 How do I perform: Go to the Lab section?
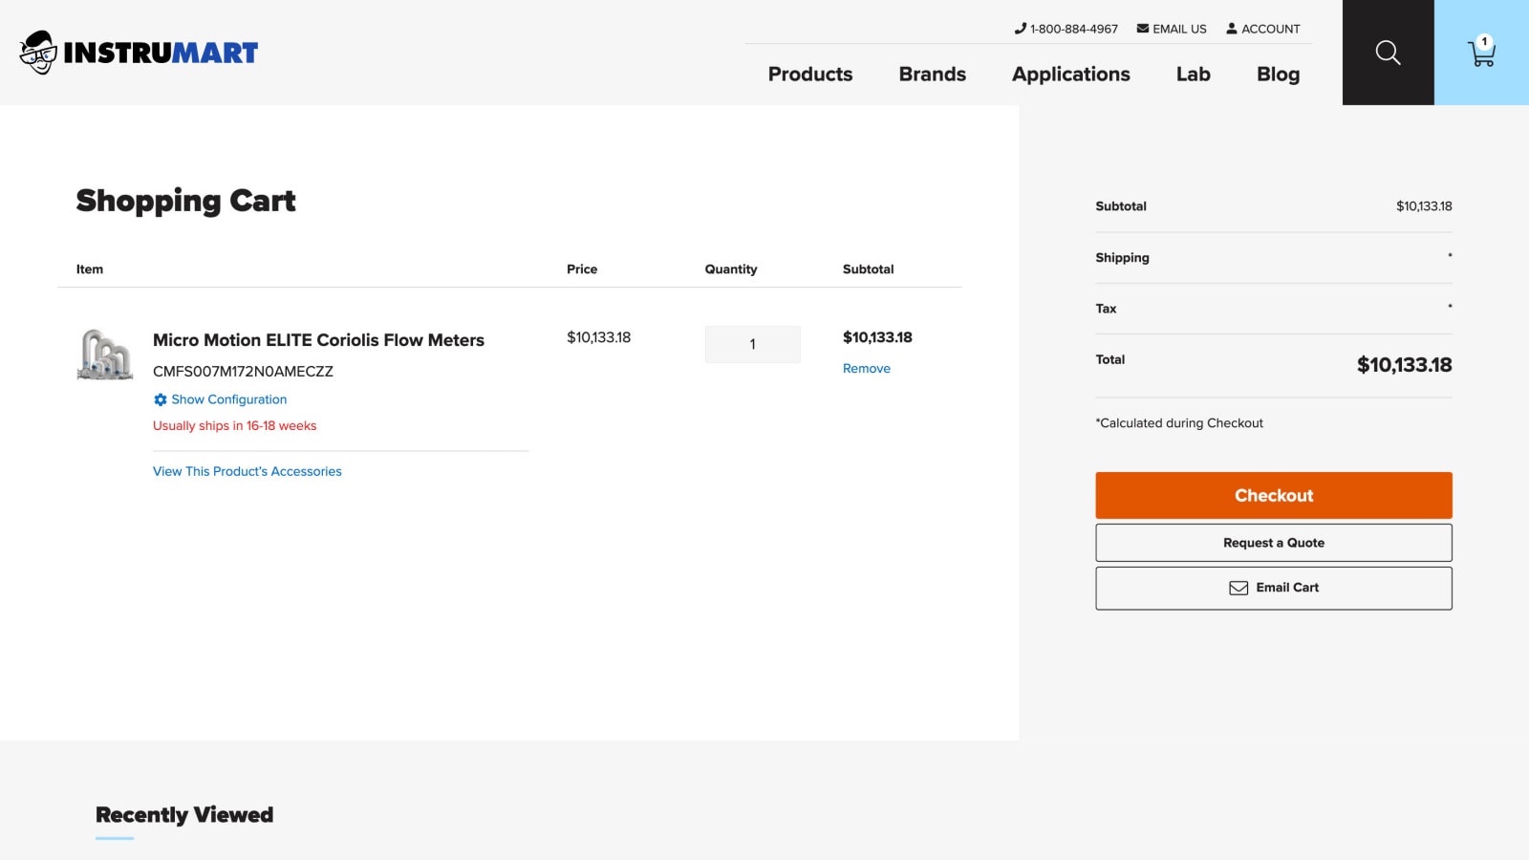pos(1194,75)
